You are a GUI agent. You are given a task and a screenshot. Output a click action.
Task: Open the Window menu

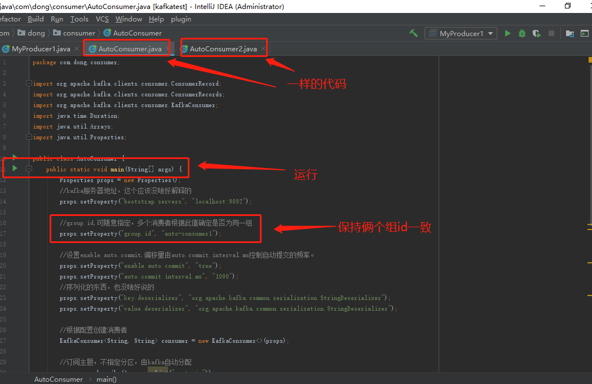pos(129,19)
